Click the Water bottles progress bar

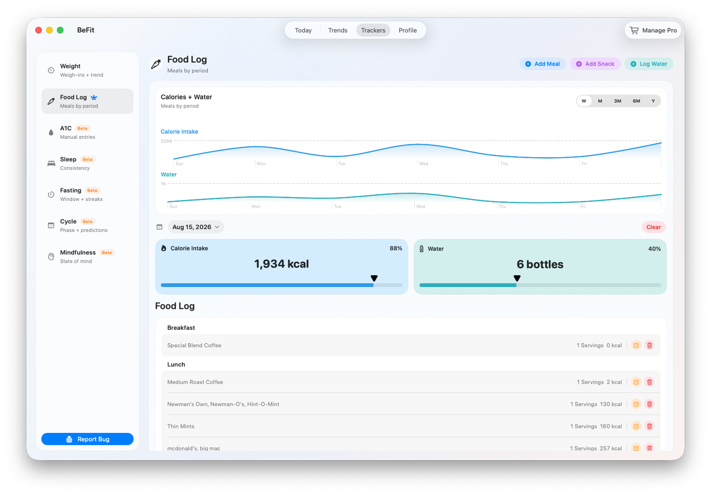click(540, 285)
